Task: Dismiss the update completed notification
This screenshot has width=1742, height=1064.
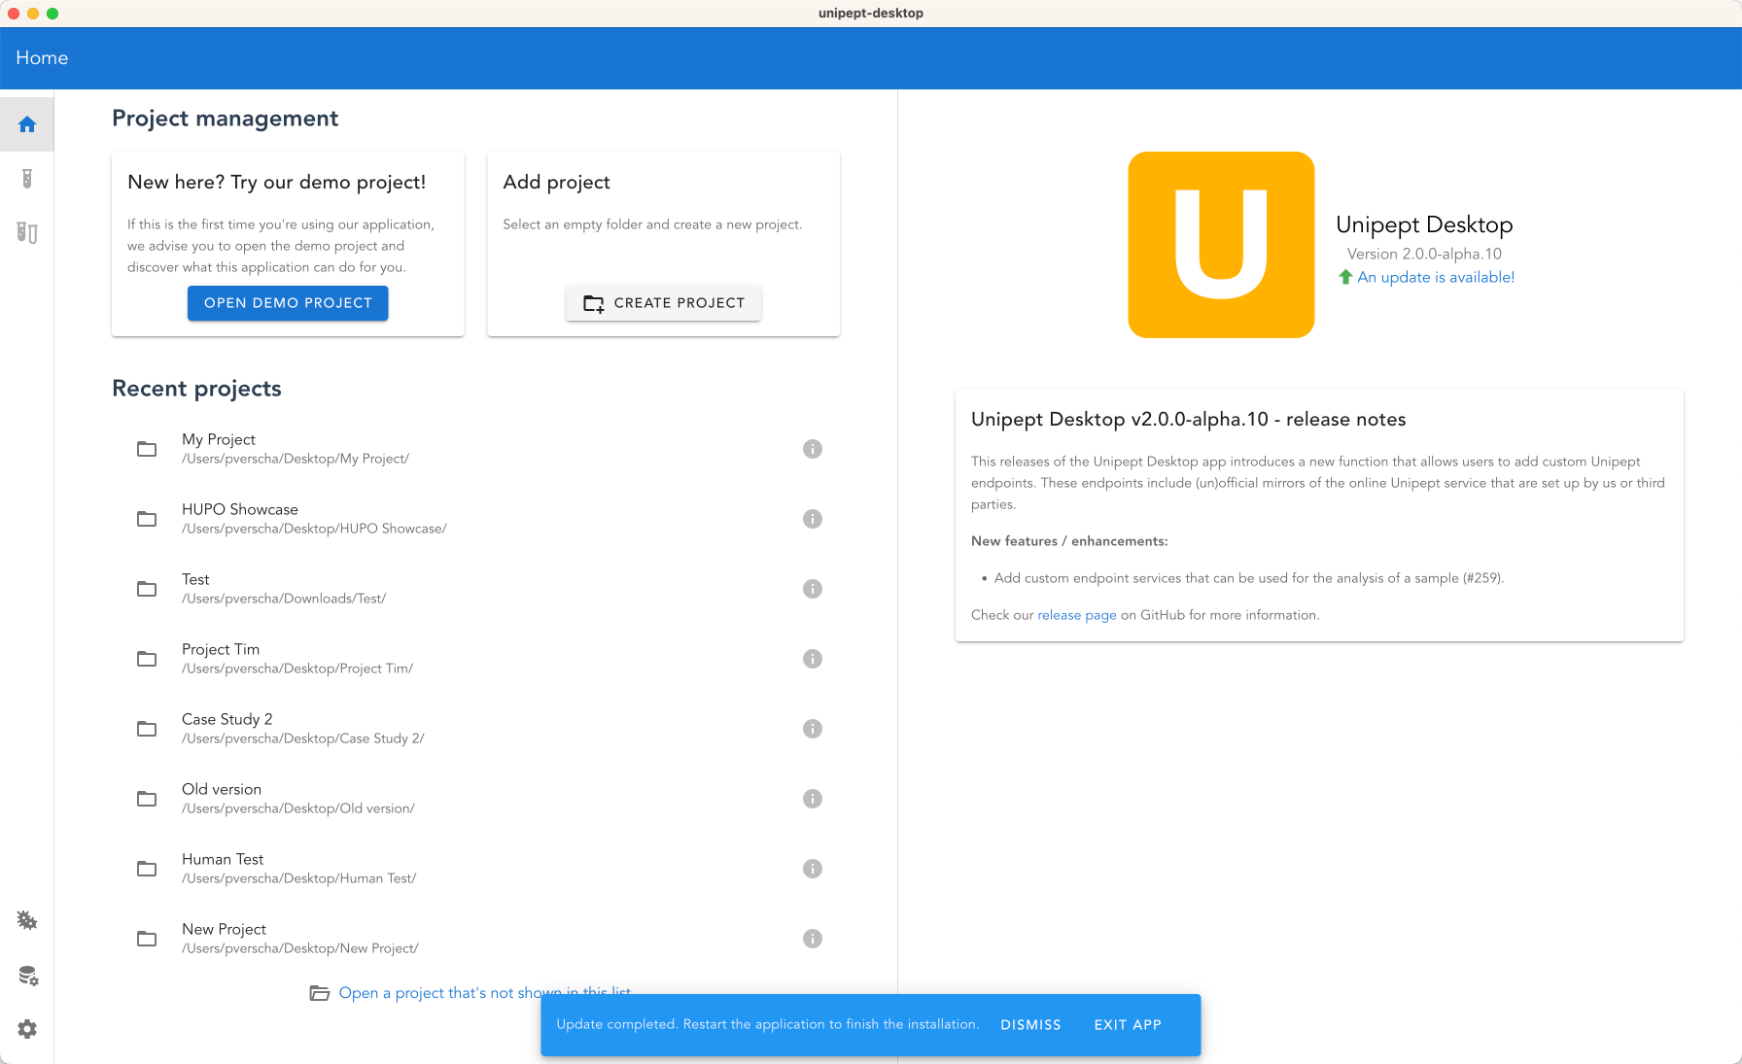Action: pyautogui.click(x=1030, y=1024)
